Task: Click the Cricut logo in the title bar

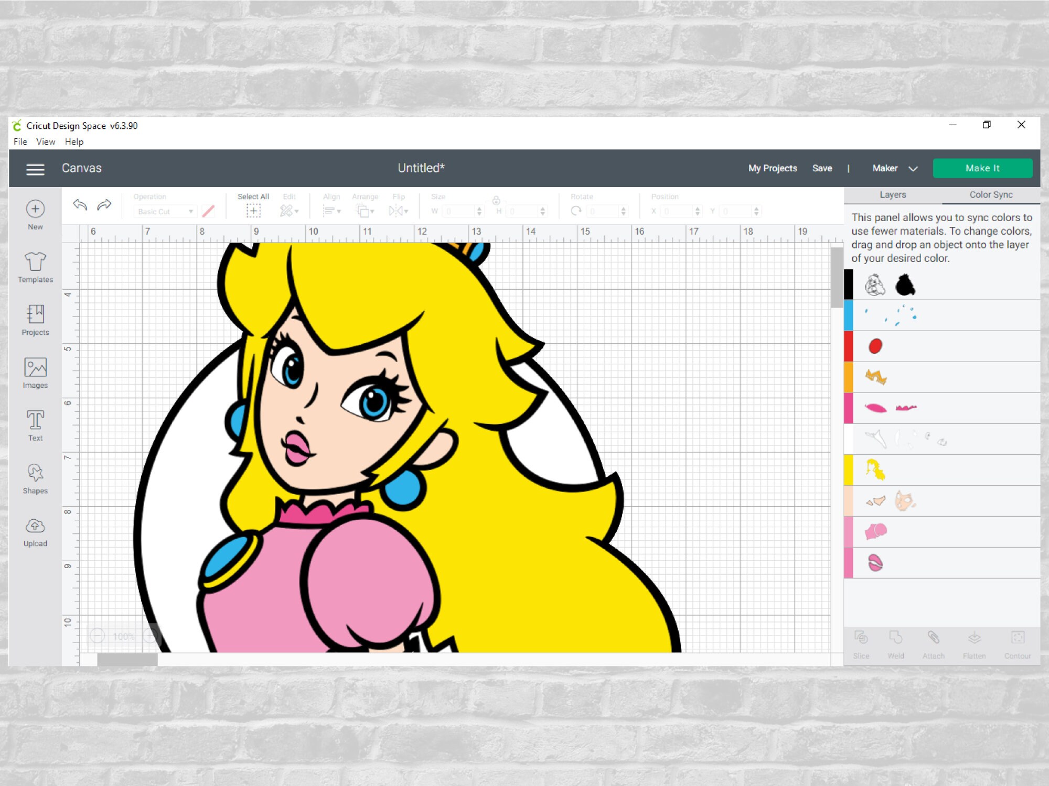Action: (x=17, y=125)
